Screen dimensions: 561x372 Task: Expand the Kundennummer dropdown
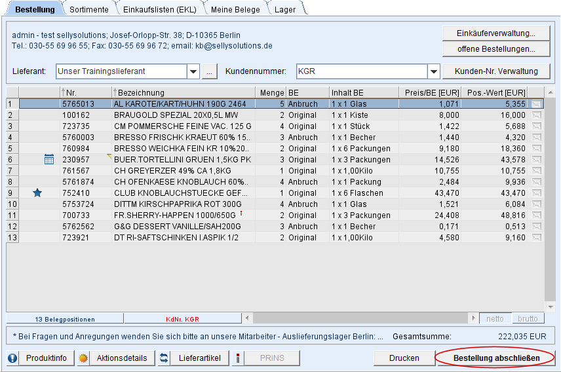click(x=433, y=71)
